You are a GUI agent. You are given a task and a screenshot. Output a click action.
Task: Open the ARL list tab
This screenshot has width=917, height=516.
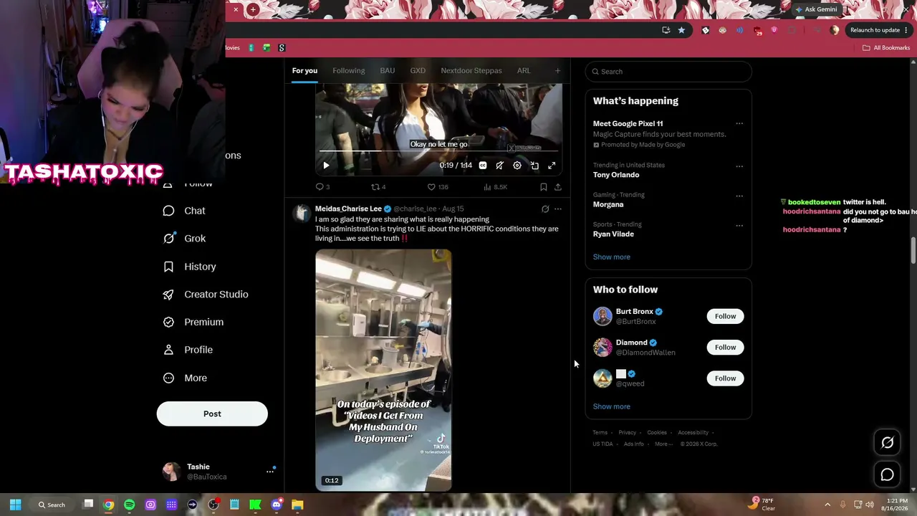pos(524,71)
